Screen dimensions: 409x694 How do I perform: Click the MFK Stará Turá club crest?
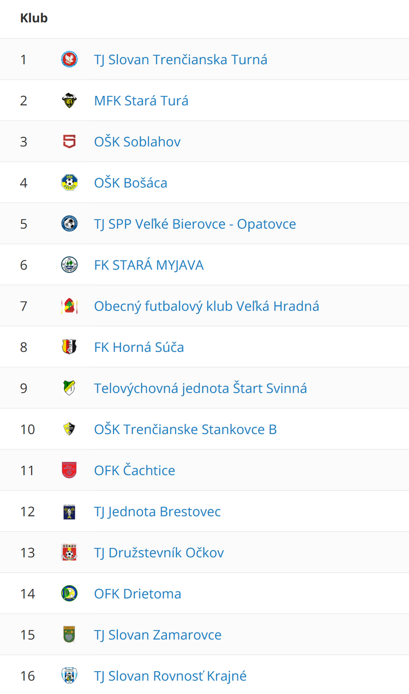click(69, 100)
